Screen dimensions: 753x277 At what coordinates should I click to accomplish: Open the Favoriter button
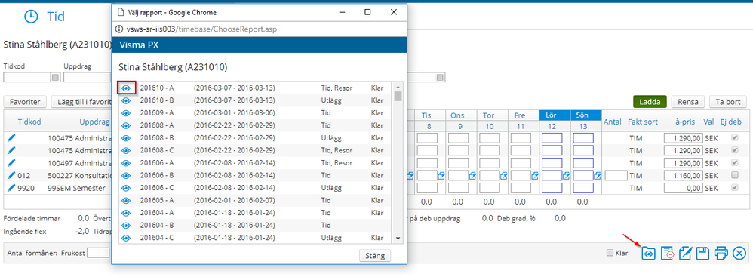(25, 102)
